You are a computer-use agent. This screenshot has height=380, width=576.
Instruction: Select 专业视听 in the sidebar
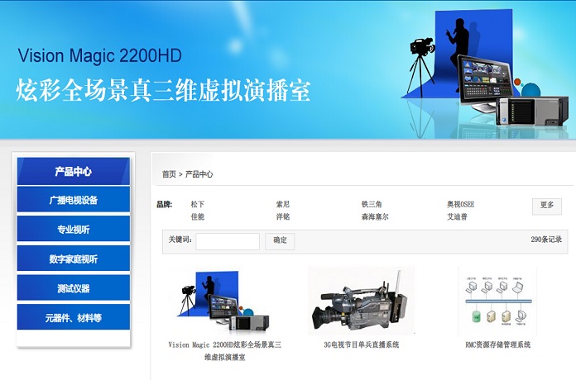coord(74,230)
